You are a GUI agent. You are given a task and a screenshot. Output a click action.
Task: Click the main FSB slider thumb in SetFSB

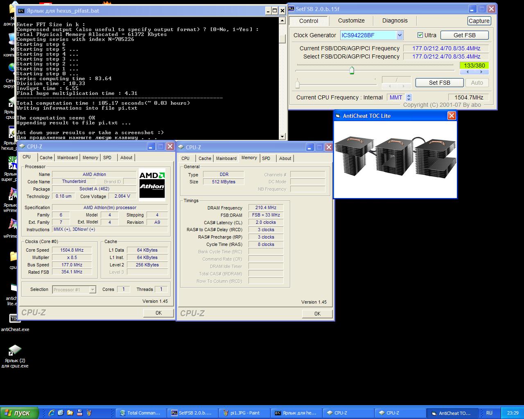point(352,70)
